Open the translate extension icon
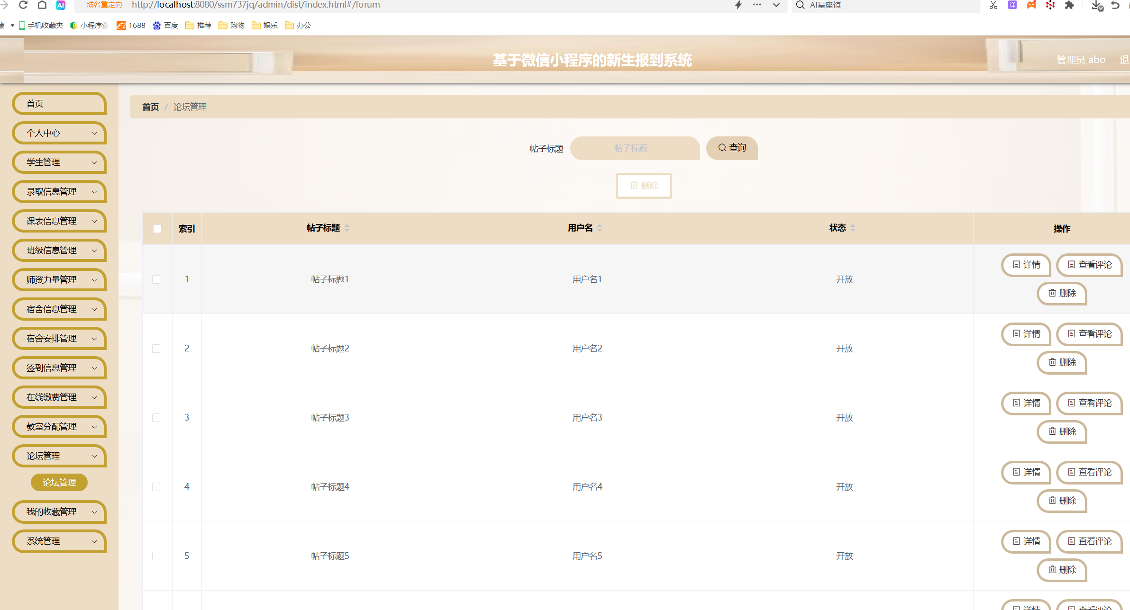The width and height of the screenshot is (1130, 610). pyautogui.click(x=1012, y=5)
